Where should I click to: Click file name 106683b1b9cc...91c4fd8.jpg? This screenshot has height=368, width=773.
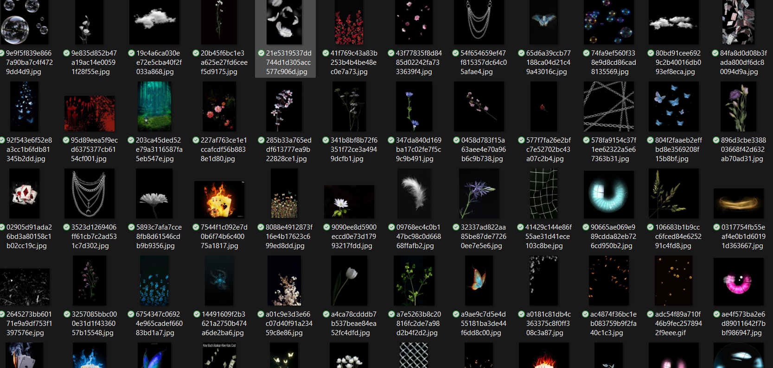(678, 237)
